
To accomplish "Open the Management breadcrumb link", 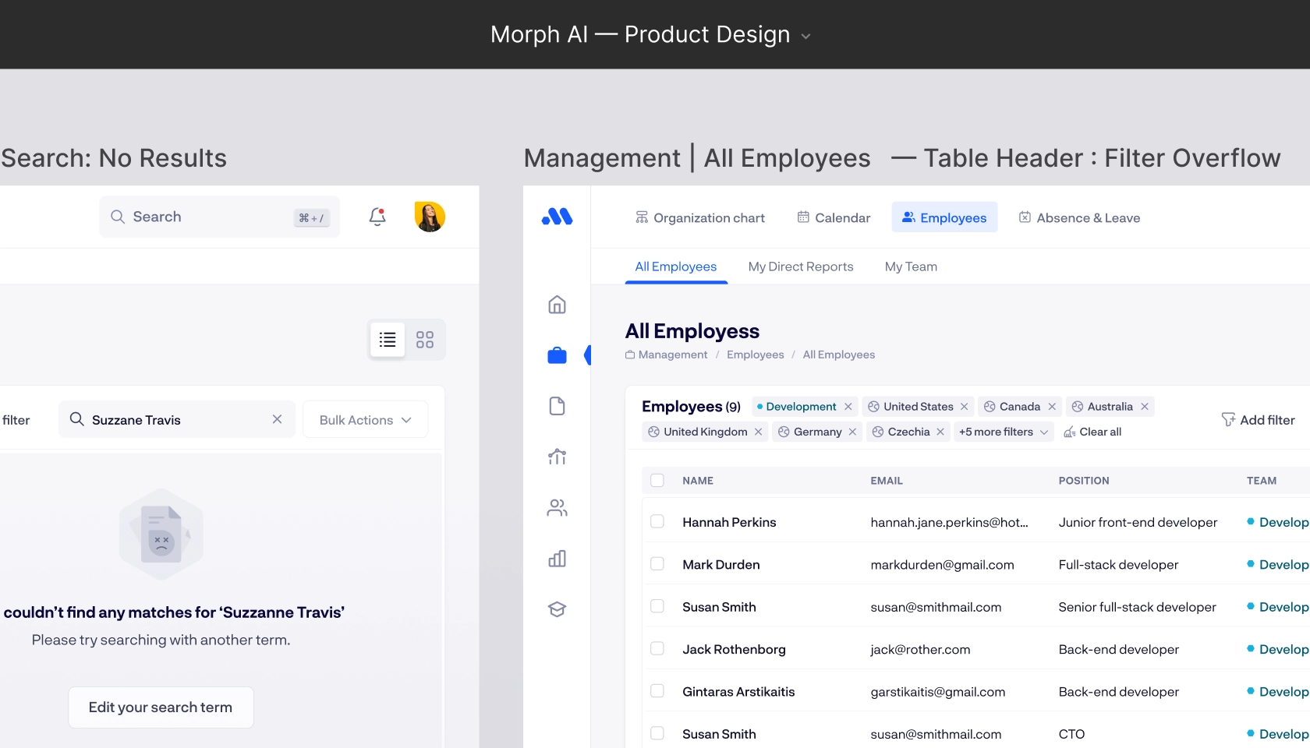I will tap(667, 355).
